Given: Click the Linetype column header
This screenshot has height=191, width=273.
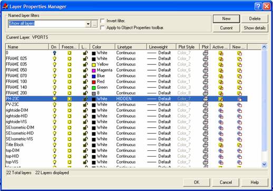Looking at the screenshot, I should [x=131, y=47].
